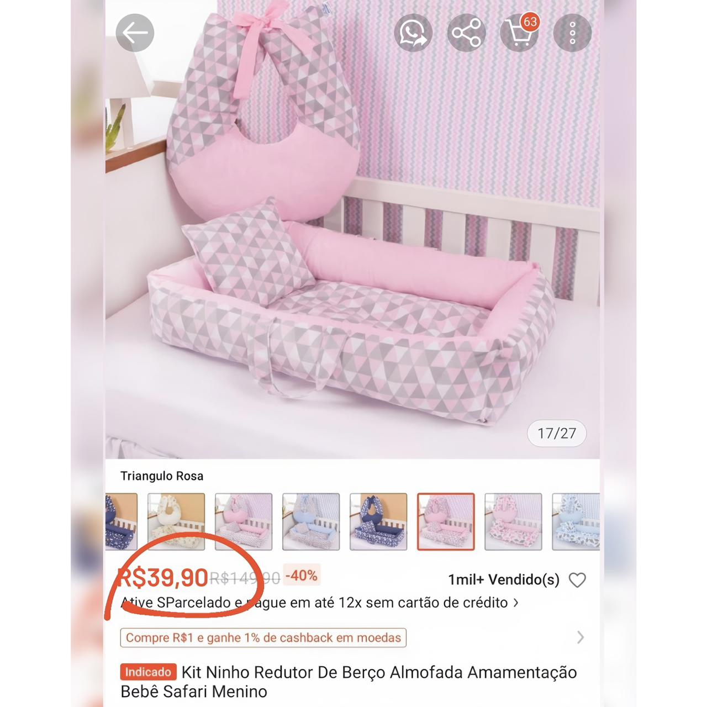707x707 pixels.
Task: Open shopping cart with 63 items
Action: coord(519,33)
